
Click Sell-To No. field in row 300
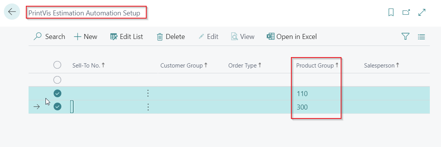[x=104, y=107]
